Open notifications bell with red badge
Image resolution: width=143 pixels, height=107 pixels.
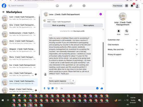tap(132, 6)
